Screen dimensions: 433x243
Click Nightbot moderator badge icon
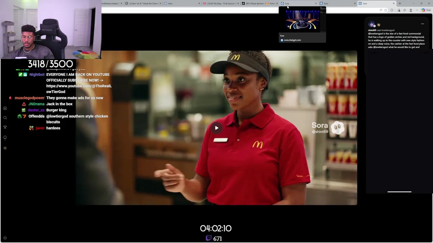tap(21, 75)
